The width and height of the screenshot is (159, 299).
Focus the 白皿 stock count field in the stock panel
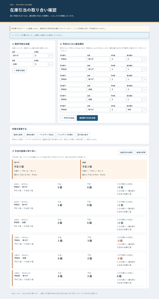pos(41,64)
